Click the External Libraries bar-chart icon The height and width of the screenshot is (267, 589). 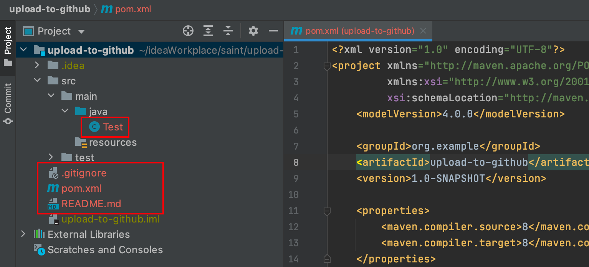click(39, 234)
